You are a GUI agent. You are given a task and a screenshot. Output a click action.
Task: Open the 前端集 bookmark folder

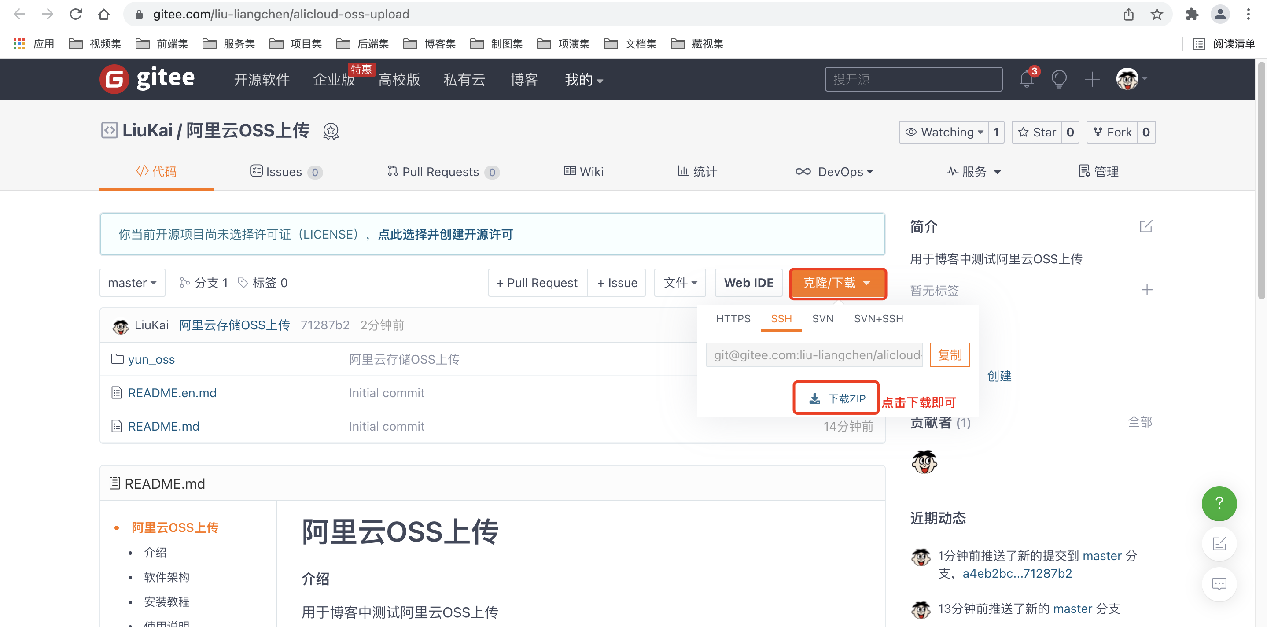[x=162, y=44]
